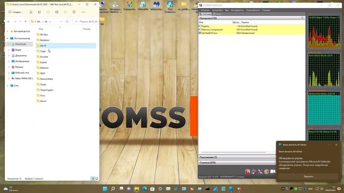Sort files by the Размер column header
Image resolution: width=344 pixels, height=193 pixels.
click(87, 29)
